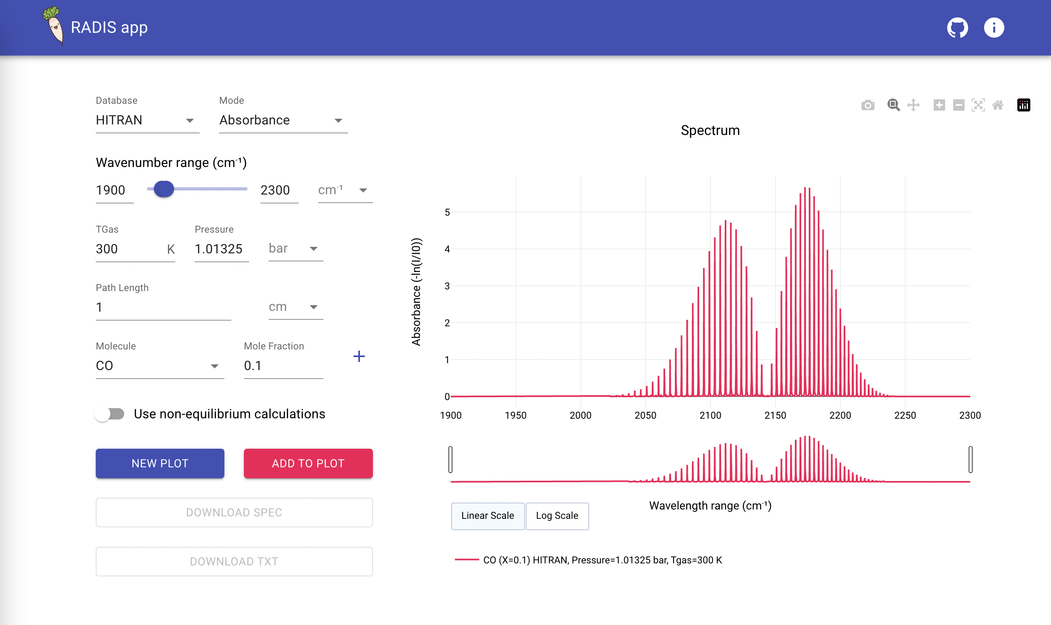Click the minimum wavenumber field 1900
Screen dimensions: 1051x625
pyautogui.click(x=115, y=190)
